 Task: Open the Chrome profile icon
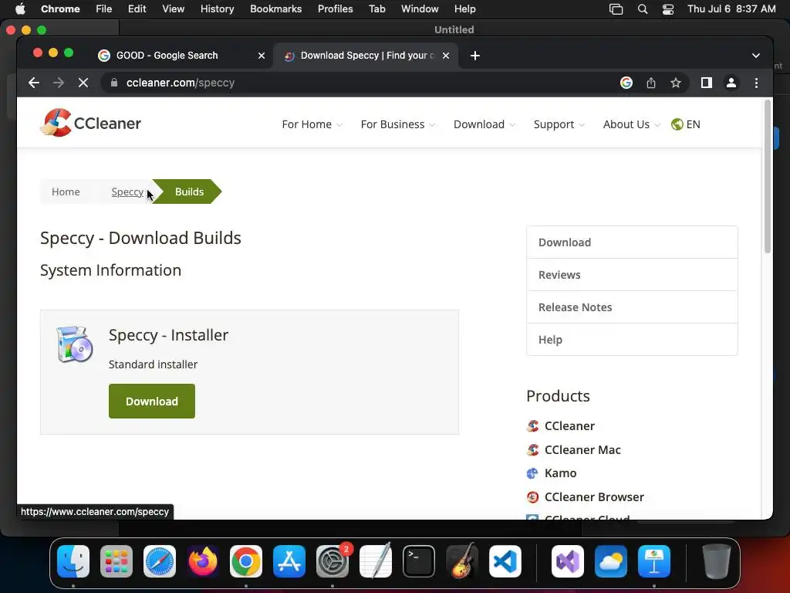coord(731,83)
